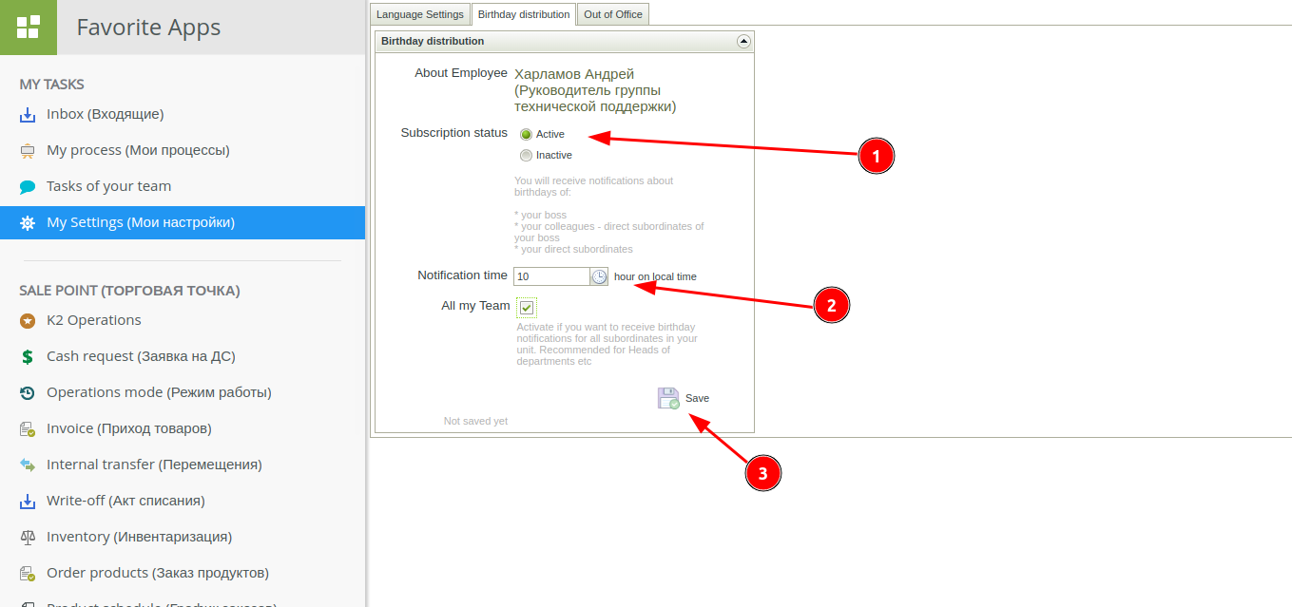This screenshot has width=1292, height=607.
Task: Click the My process icon
Action: pyautogui.click(x=28, y=150)
